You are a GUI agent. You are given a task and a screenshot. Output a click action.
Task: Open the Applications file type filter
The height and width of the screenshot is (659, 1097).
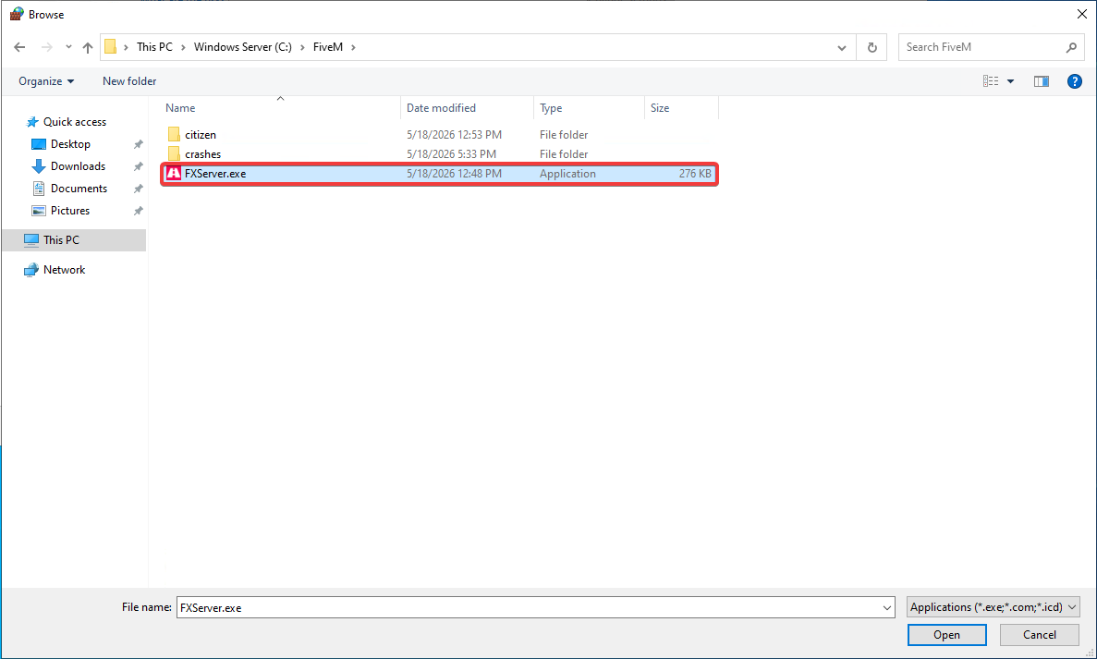pyautogui.click(x=993, y=607)
